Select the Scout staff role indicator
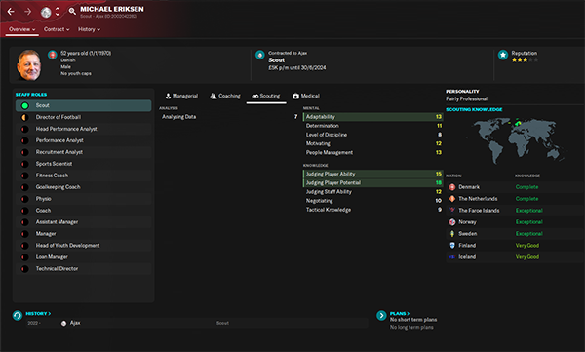This screenshot has width=585, height=352. [x=25, y=105]
